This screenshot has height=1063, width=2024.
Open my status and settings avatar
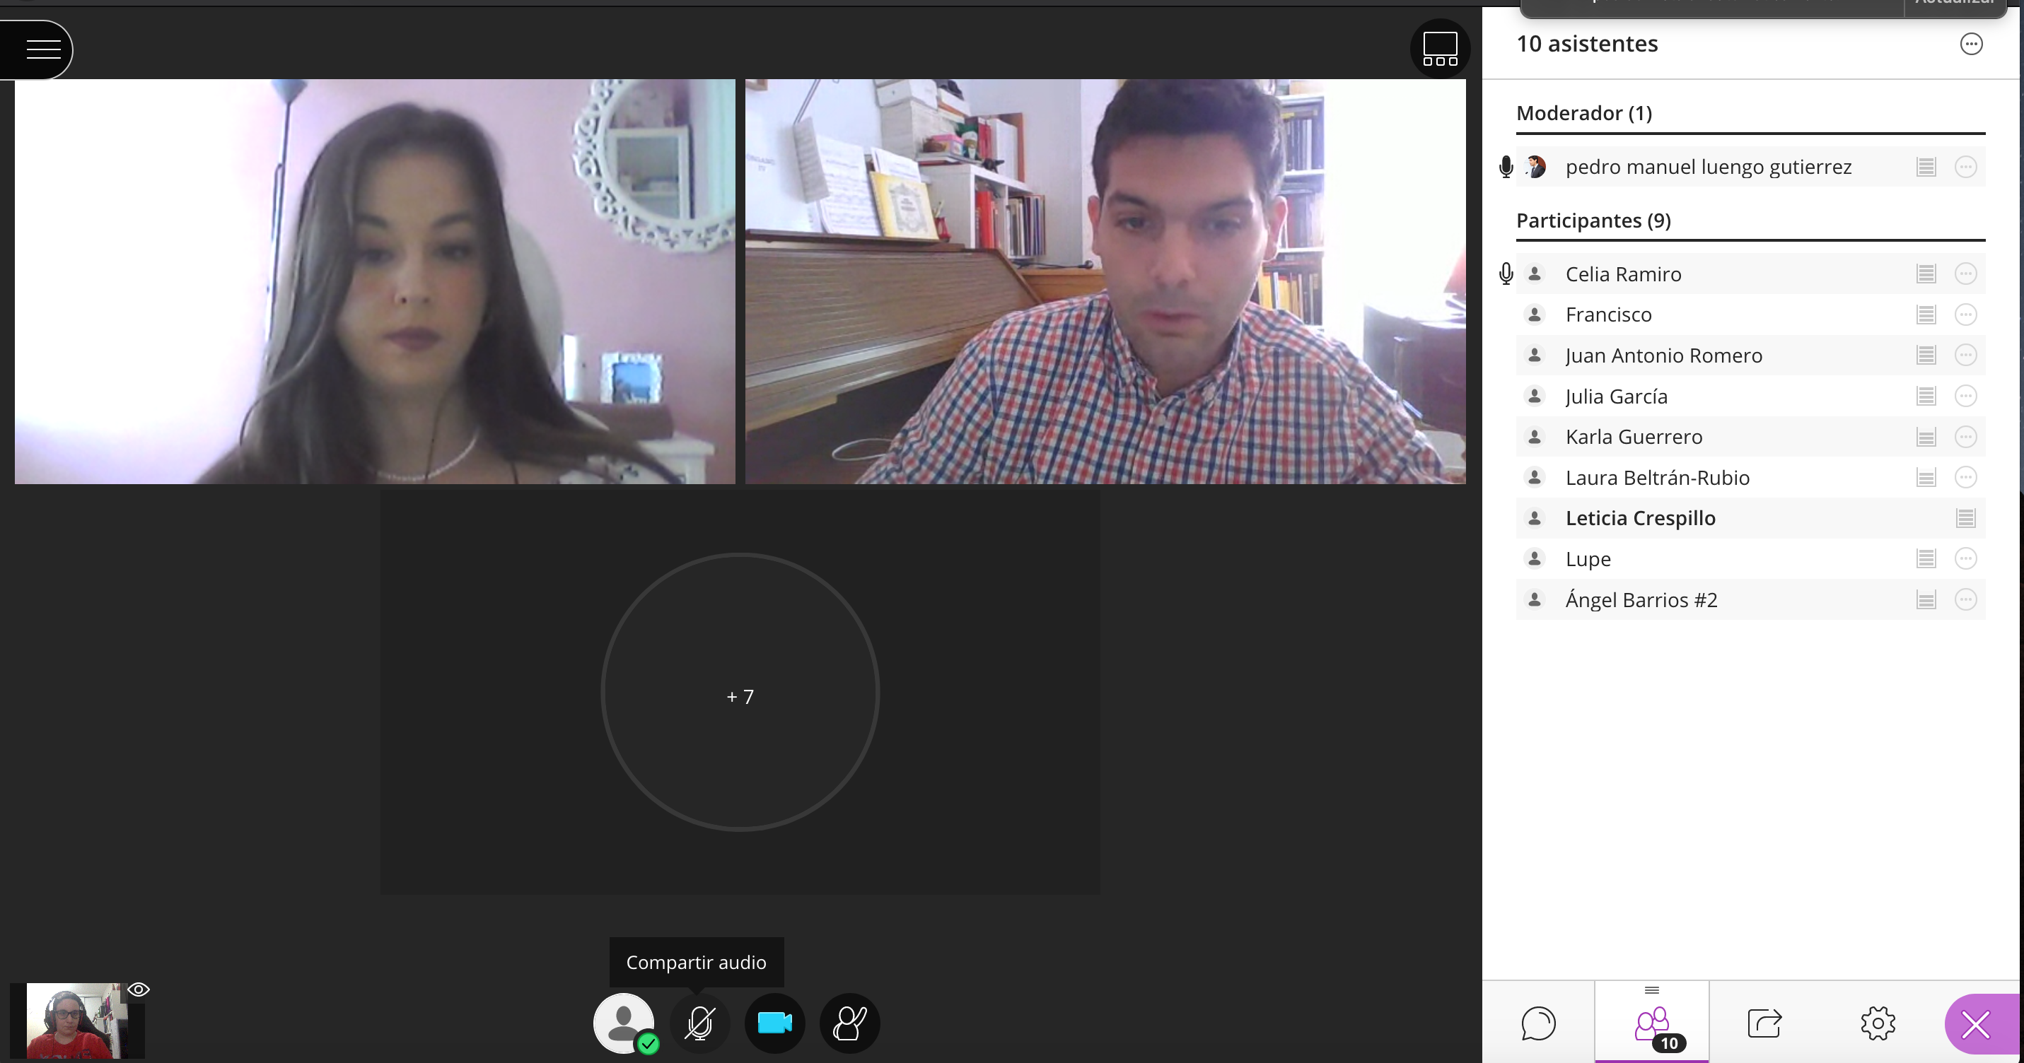point(623,1023)
